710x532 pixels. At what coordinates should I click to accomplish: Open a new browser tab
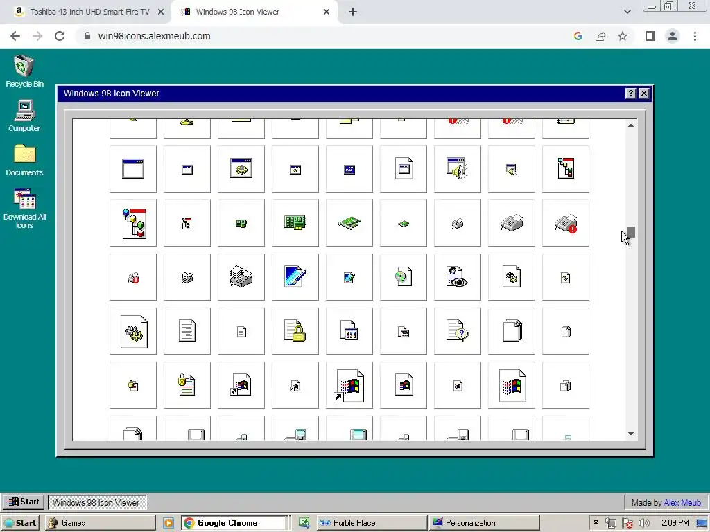click(x=353, y=12)
